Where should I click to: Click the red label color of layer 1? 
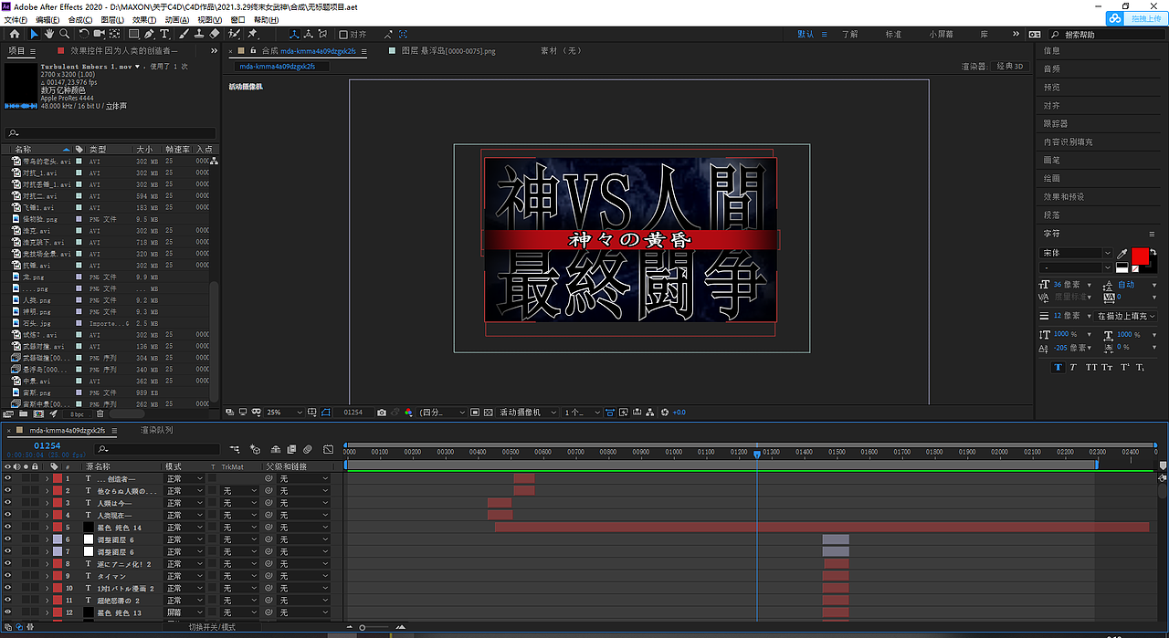tap(58, 478)
